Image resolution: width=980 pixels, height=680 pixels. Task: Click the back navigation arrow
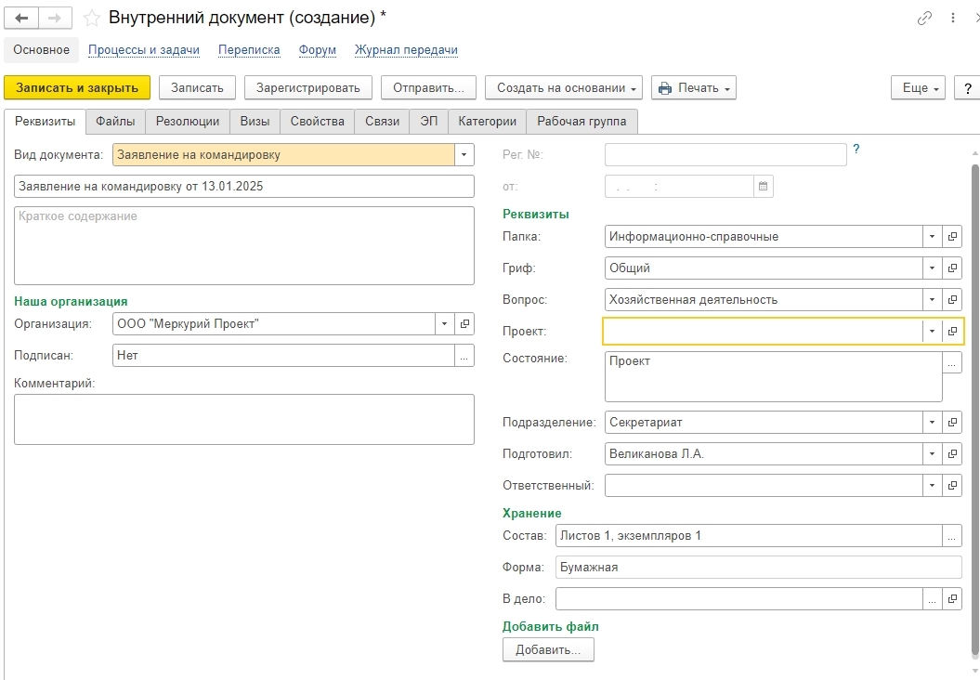22,18
